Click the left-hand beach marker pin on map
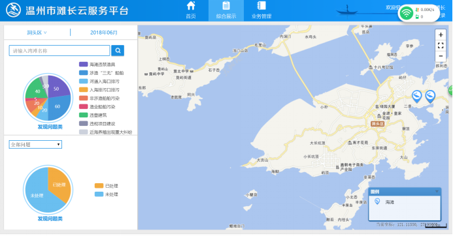The height and width of the screenshot is (236, 453). [x=416, y=96]
